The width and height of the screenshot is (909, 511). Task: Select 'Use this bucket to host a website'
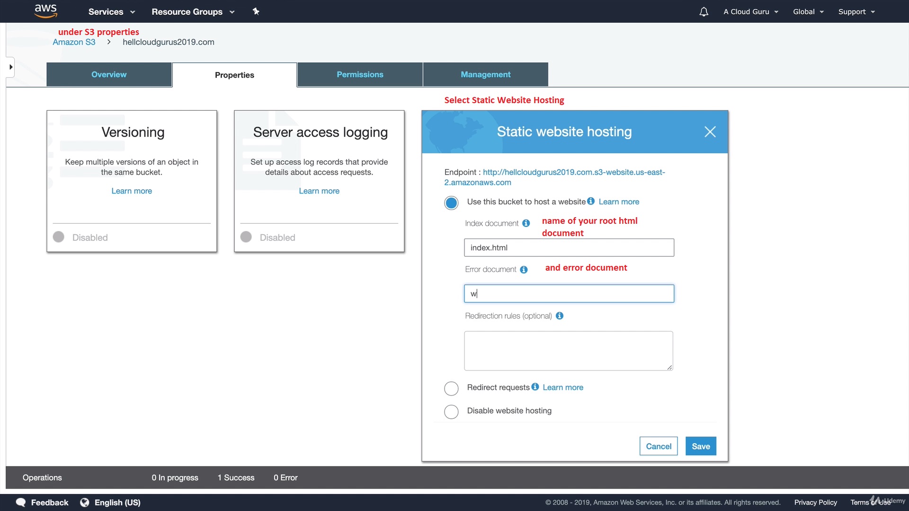(x=451, y=203)
